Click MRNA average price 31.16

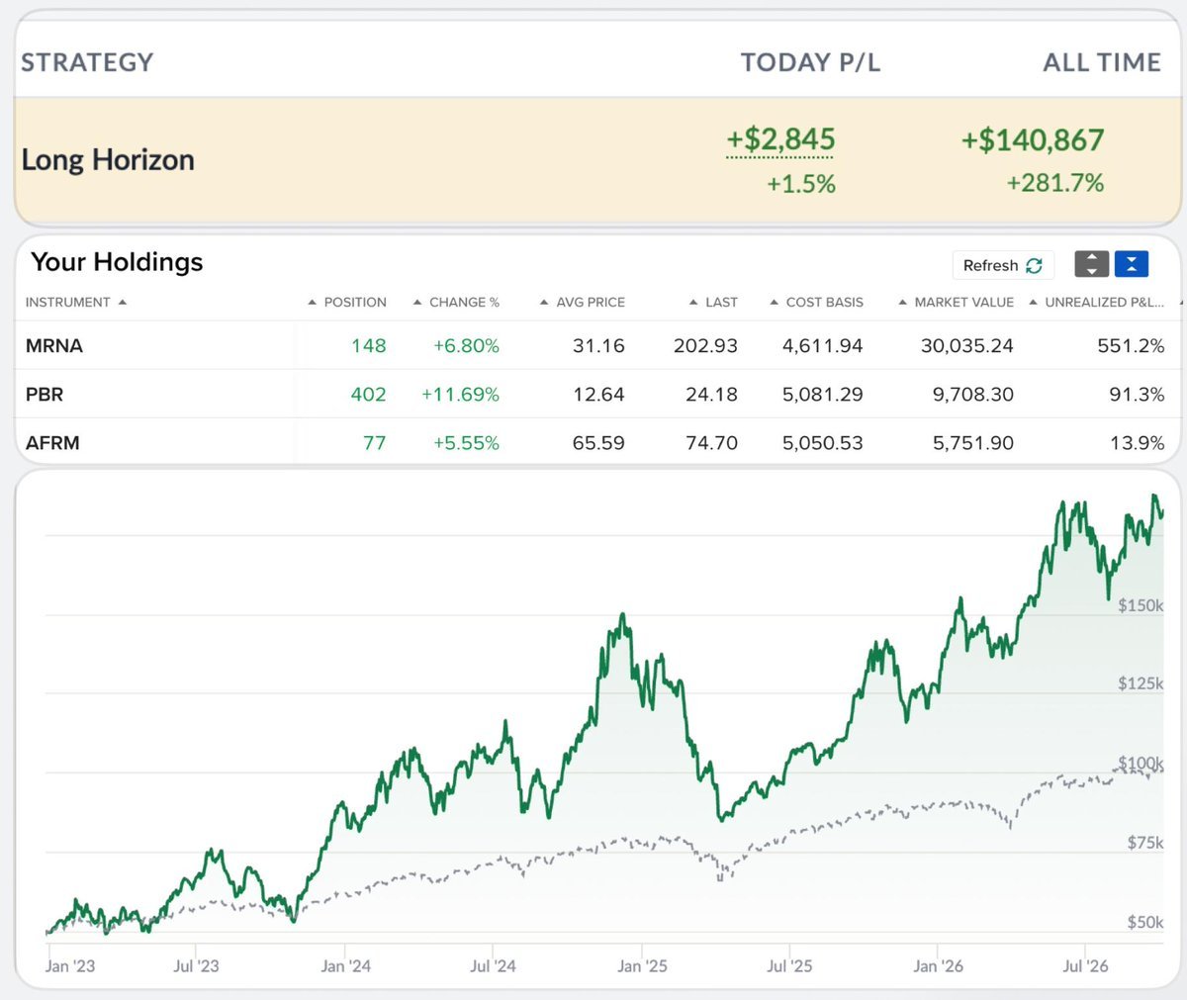coord(598,346)
